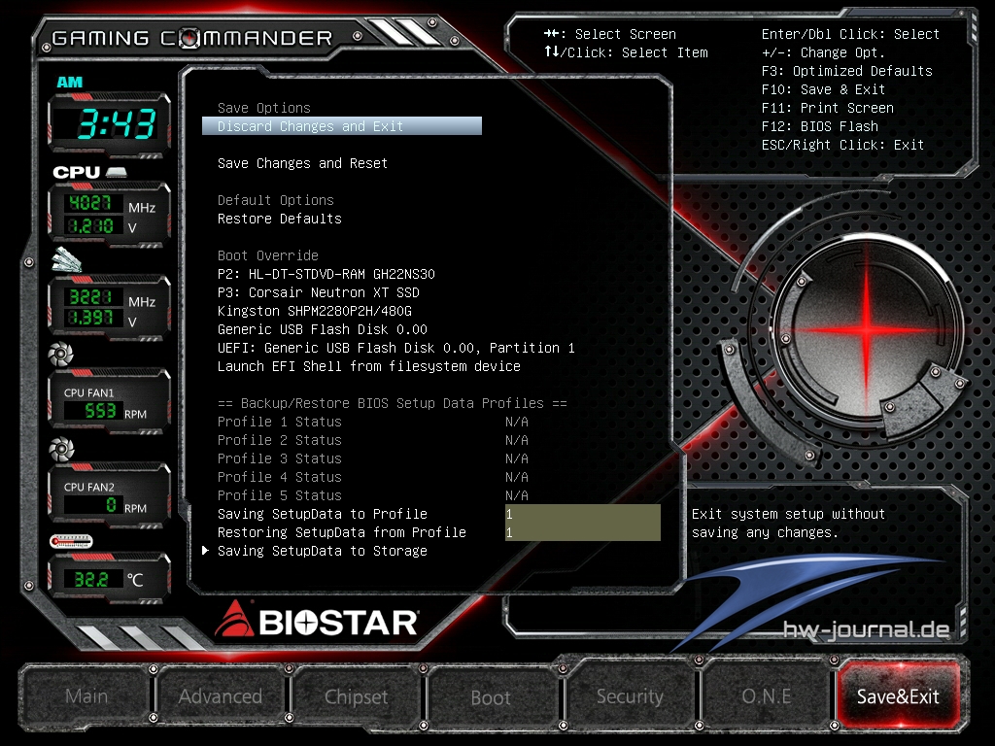Switch to the O.N.E tab
The width and height of the screenshot is (995, 746).
click(x=767, y=696)
